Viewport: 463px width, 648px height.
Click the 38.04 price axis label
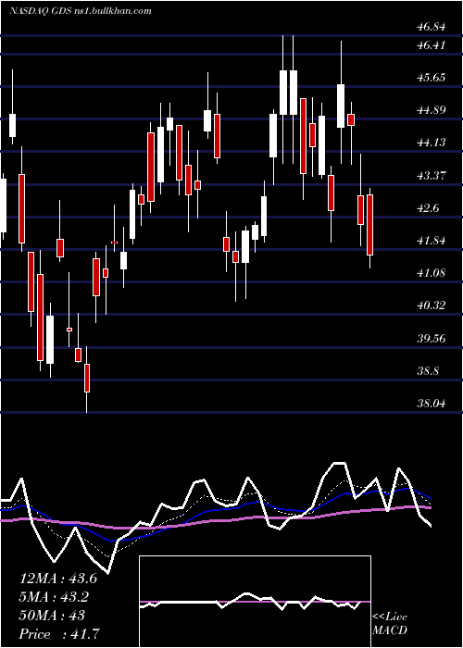coord(431,403)
